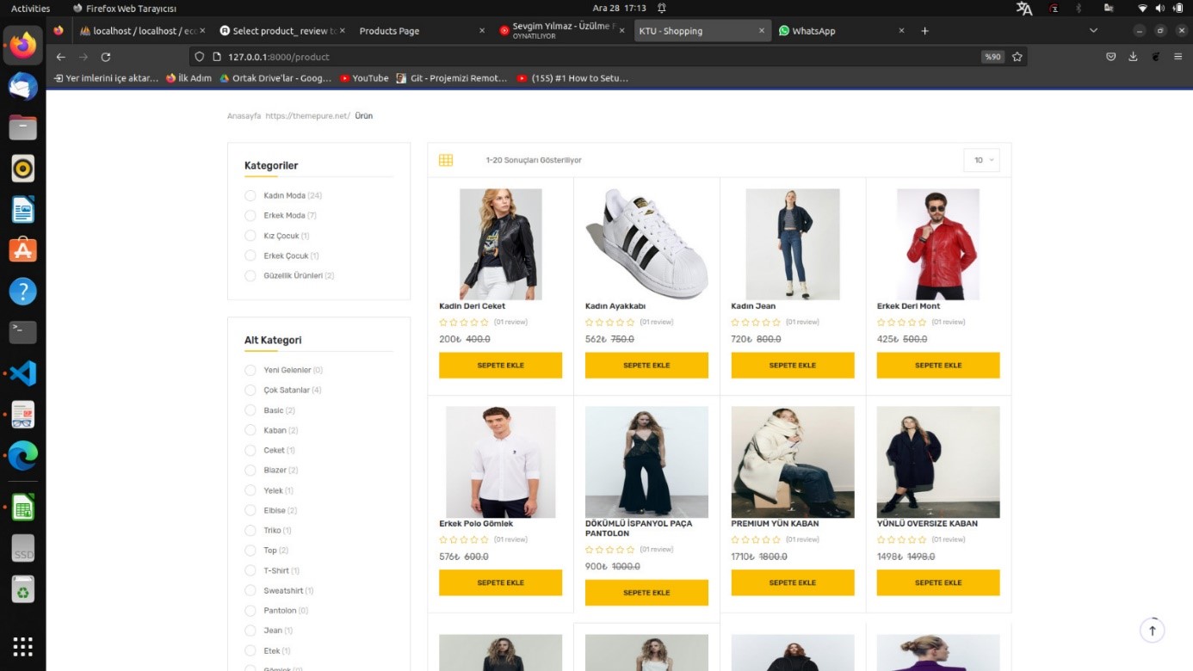Click Anasayfa breadcrumb link

(244, 116)
